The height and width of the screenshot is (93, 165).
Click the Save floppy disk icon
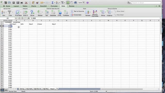pyautogui.click(x=18, y=3)
